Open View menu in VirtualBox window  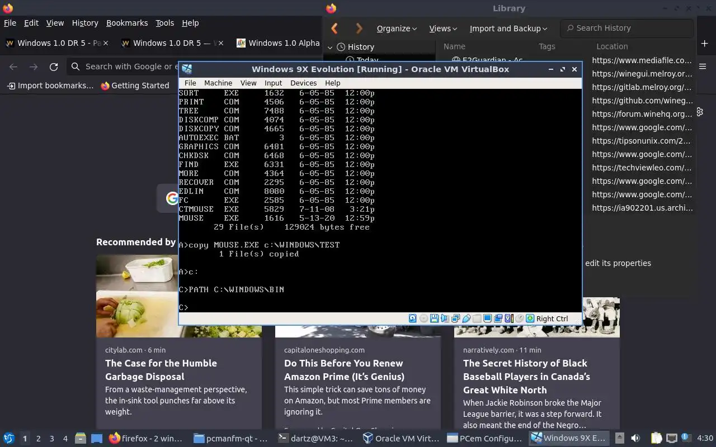click(248, 83)
